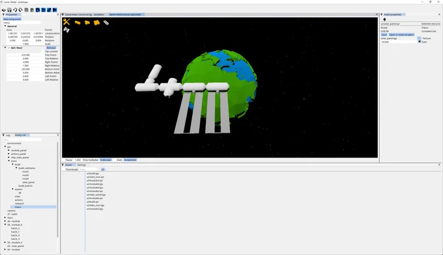Click the eye icon in main toolbar
The height and width of the screenshot is (255, 443).
[x=4, y=10]
